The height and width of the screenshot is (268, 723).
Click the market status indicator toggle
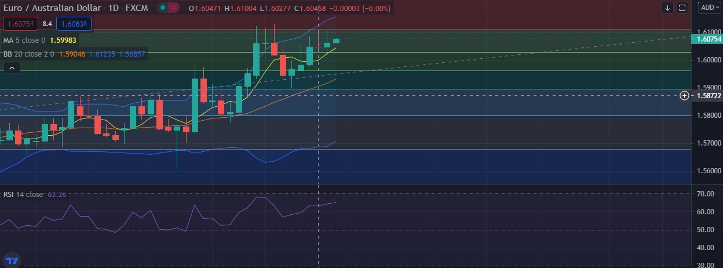tap(169, 8)
